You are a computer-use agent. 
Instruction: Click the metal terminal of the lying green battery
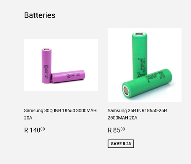click(x=126, y=90)
